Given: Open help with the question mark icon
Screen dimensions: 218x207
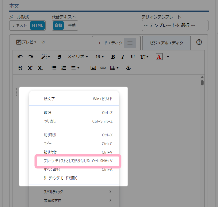Looking at the screenshot, I should point(199,42).
